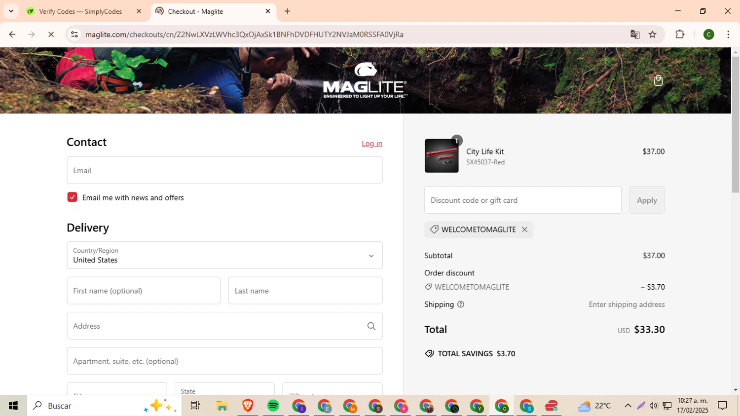The image size is (740, 416).
Task: Click the City Life Kit product name
Action: point(485,151)
